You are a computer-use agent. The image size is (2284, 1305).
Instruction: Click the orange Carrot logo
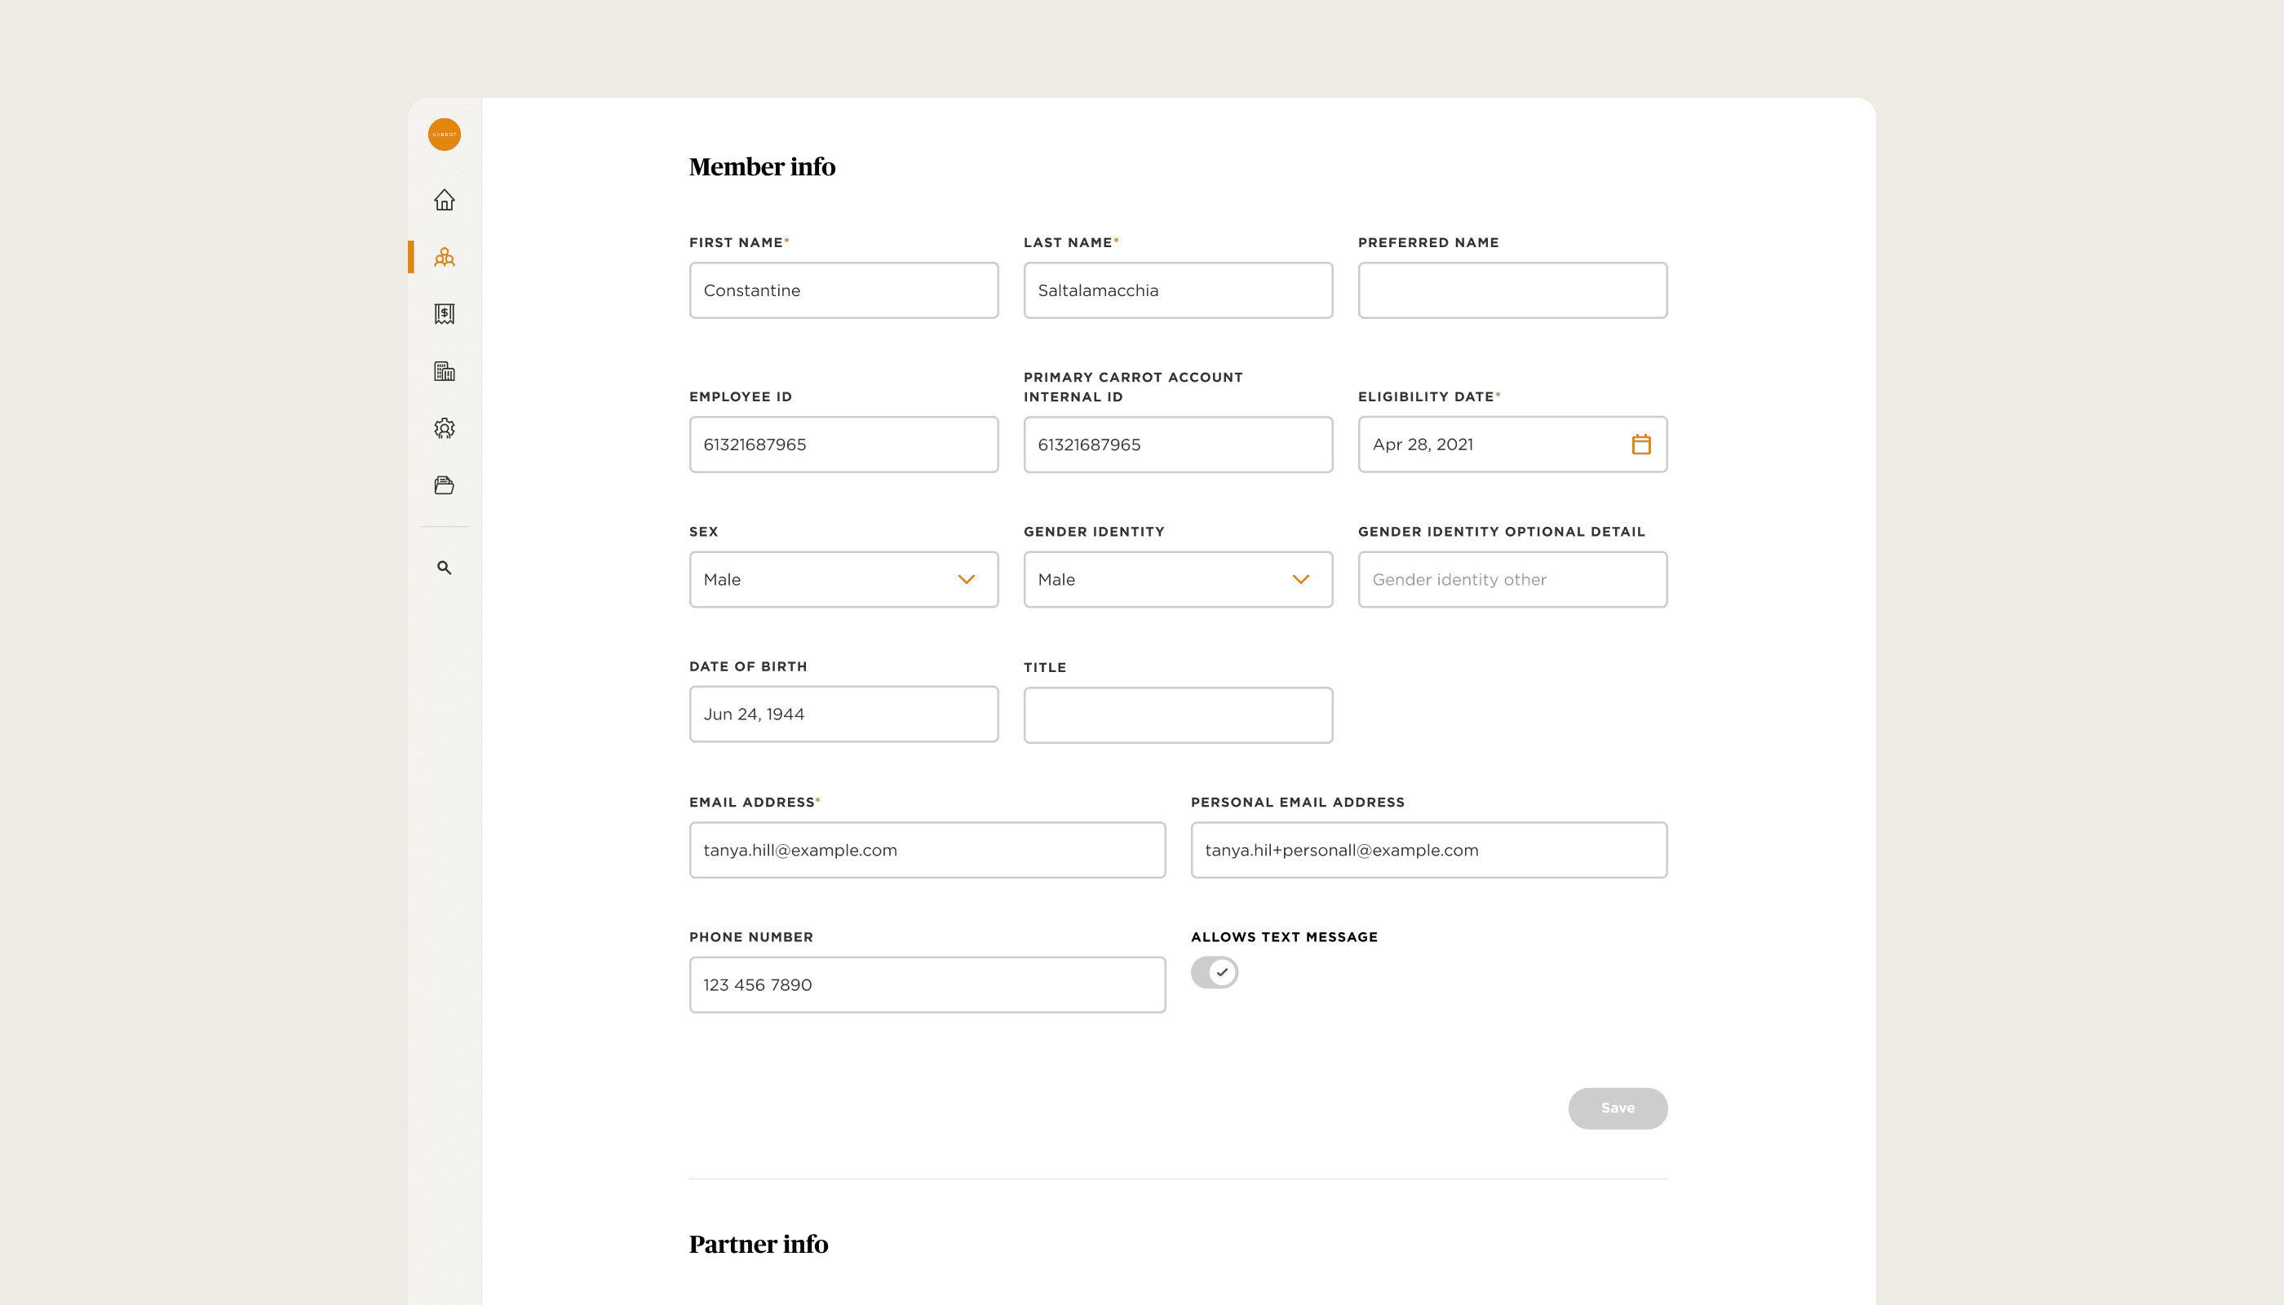[444, 135]
